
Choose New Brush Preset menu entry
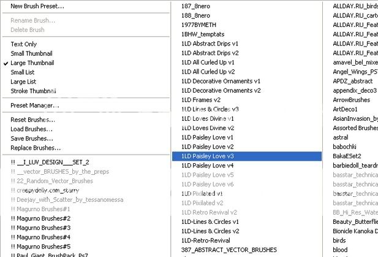(37, 6)
